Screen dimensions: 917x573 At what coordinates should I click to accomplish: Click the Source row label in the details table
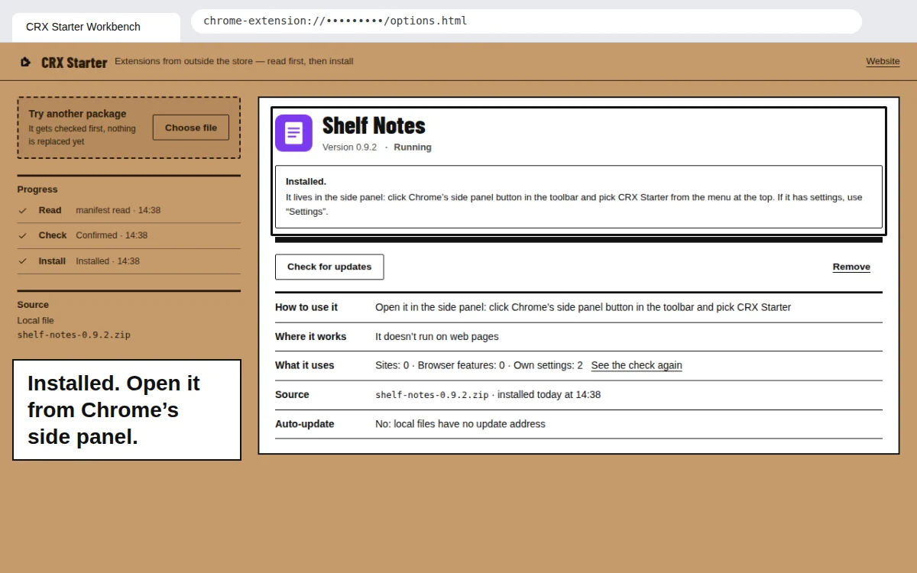pyautogui.click(x=292, y=395)
